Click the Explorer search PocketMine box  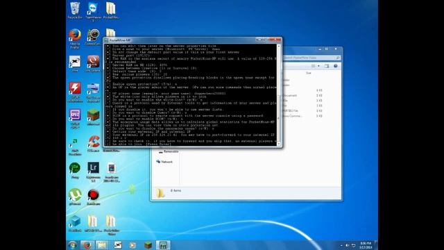tap(309, 58)
